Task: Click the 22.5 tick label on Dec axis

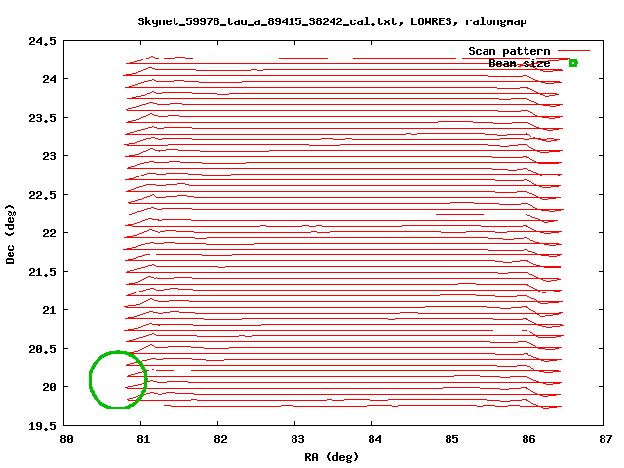Action: point(42,195)
